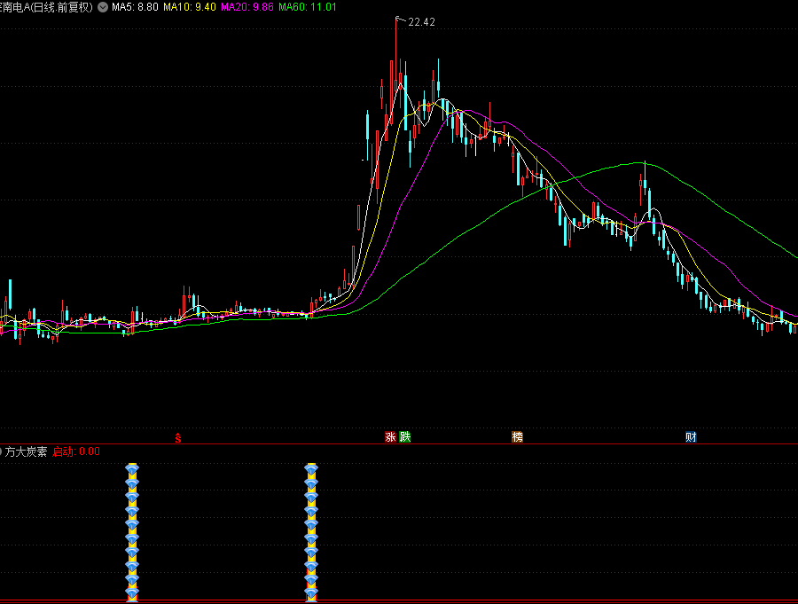Click the 启动: 0.00 indicator value
The image size is (798, 604).
point(76,451)
